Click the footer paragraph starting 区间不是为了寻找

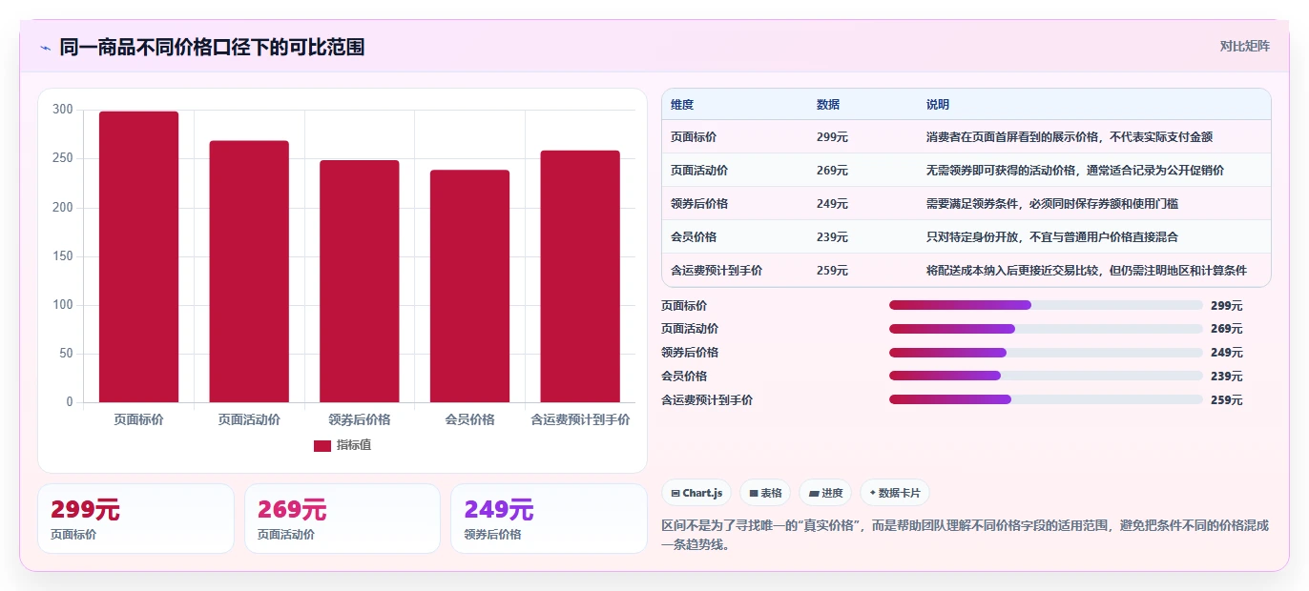coord(966,536)
